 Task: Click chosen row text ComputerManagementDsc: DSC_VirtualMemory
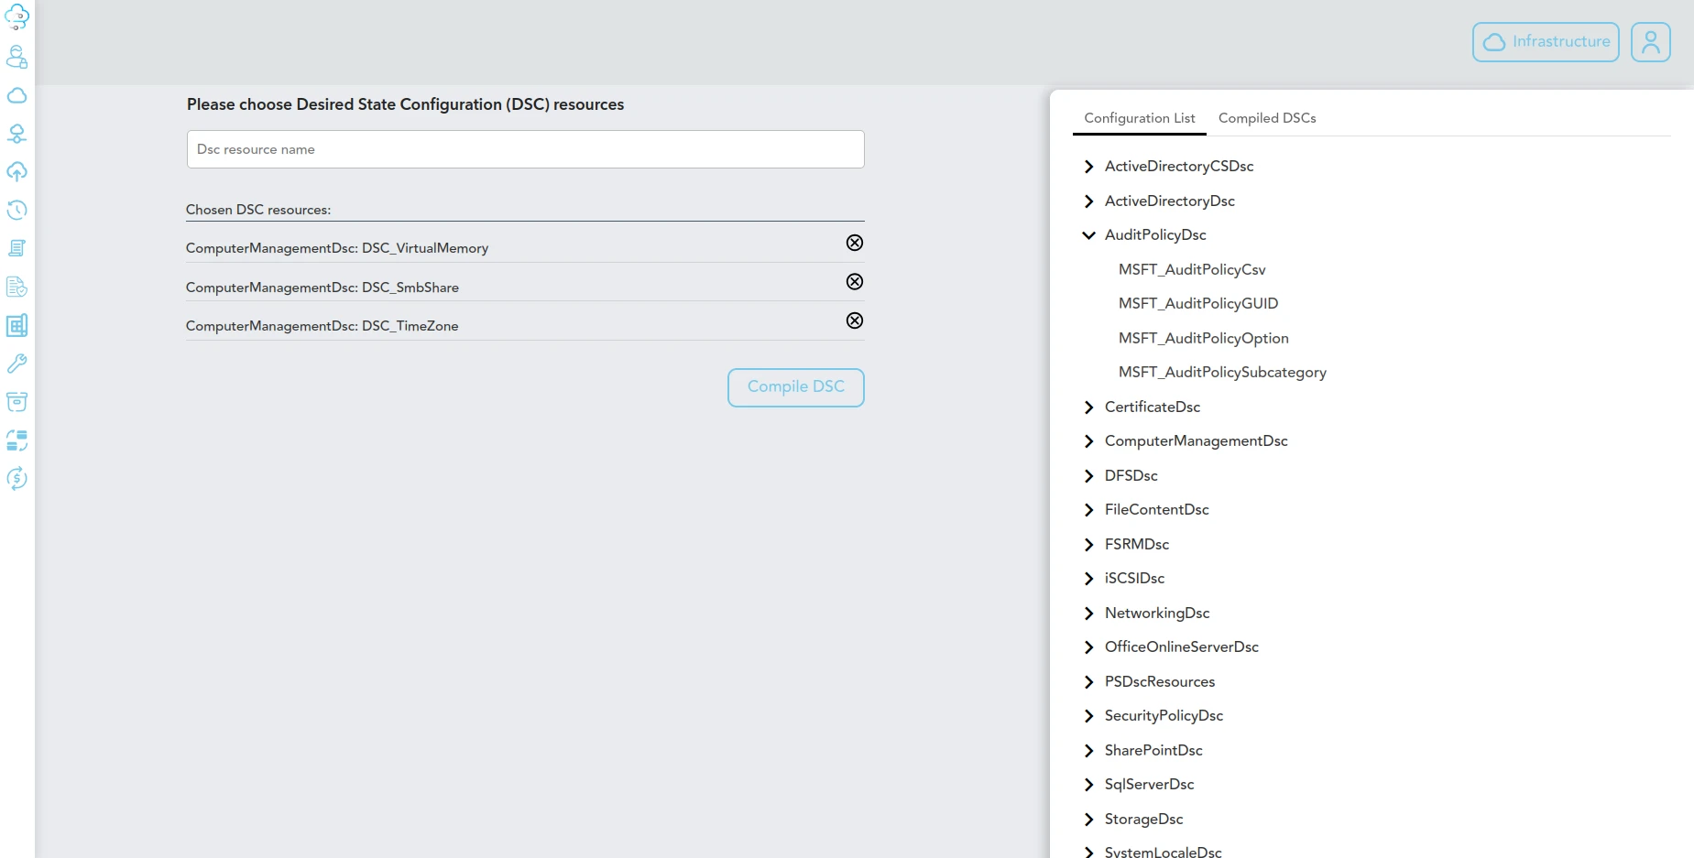point(337,248)
